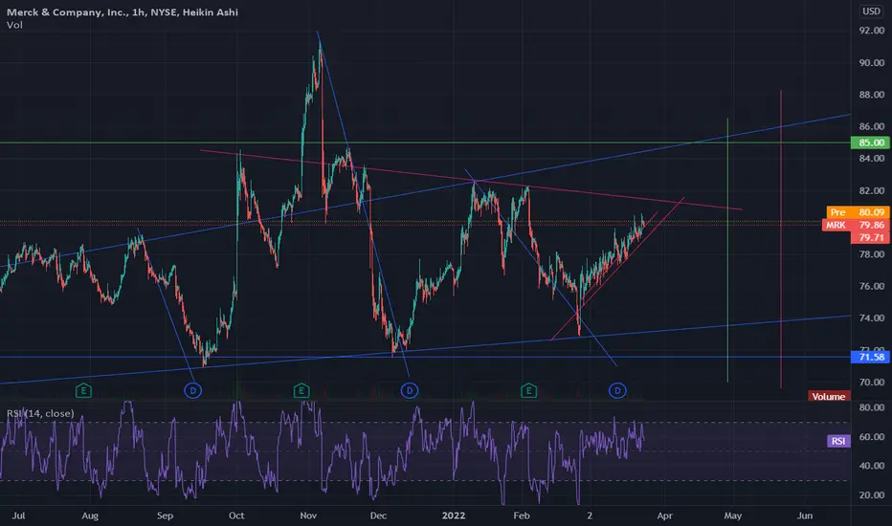Click the Merck & Company chart title

pyautogui.click(x=123, y=11)
